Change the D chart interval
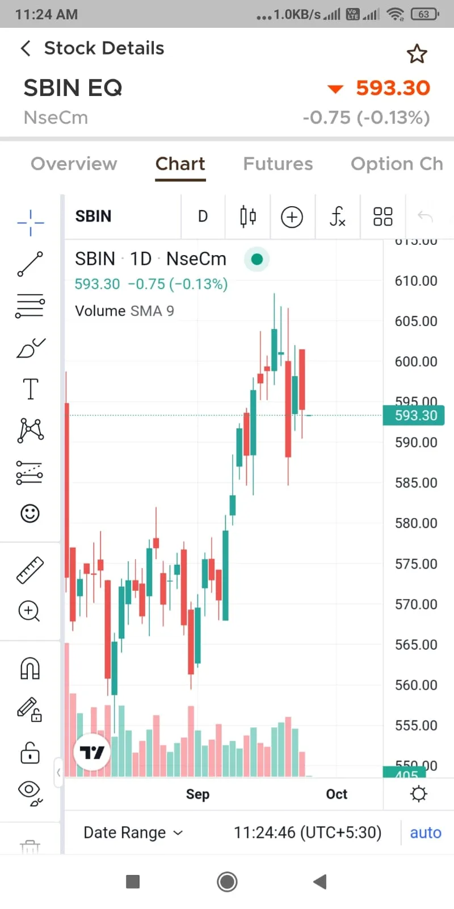The height and width of the screenshot is (909, 454). (x=203, y=216)
